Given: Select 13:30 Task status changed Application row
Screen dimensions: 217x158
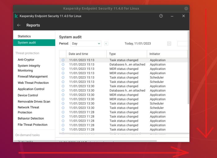Looking at the screenshot, I should click(x=123, y=86).
